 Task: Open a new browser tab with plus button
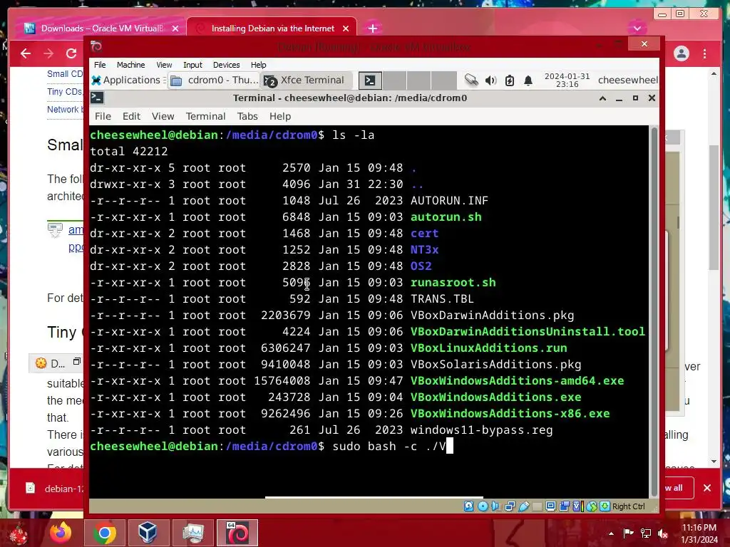pyautogui.click(x=372, y=28)
